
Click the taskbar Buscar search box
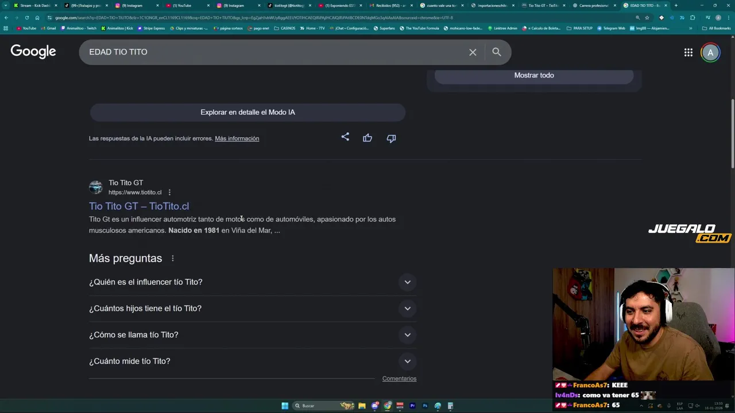pyautogui.click(x=323, y=406)
